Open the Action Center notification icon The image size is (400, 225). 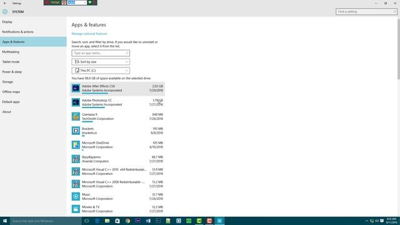[382, 221]
